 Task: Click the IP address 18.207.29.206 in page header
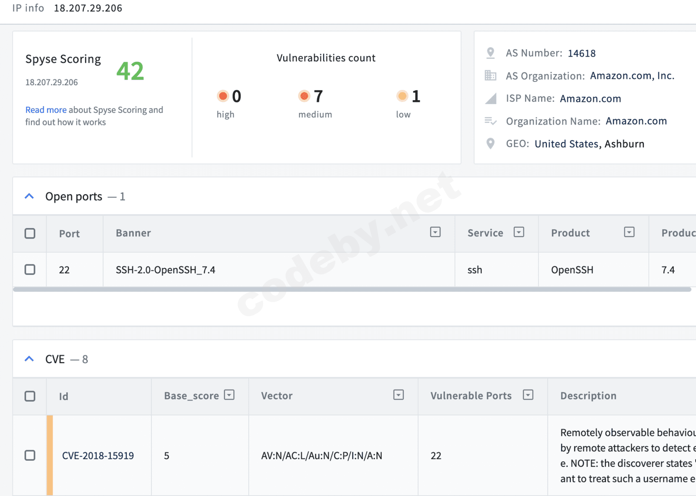click(x=88, y=8)
